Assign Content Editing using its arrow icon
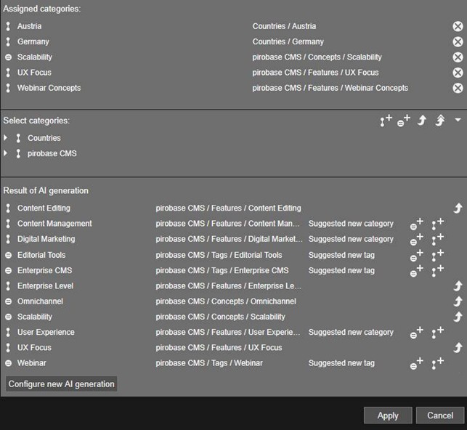 pyautogui.click(x=458, y=208)
